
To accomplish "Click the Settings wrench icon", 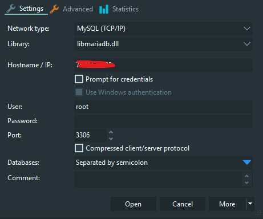I will coord(11,9).
